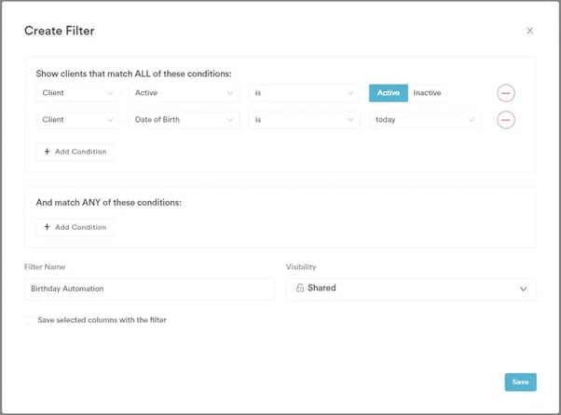Add Condition to ALL conditions group
561x415 pixels.
[x=75, y=152]
